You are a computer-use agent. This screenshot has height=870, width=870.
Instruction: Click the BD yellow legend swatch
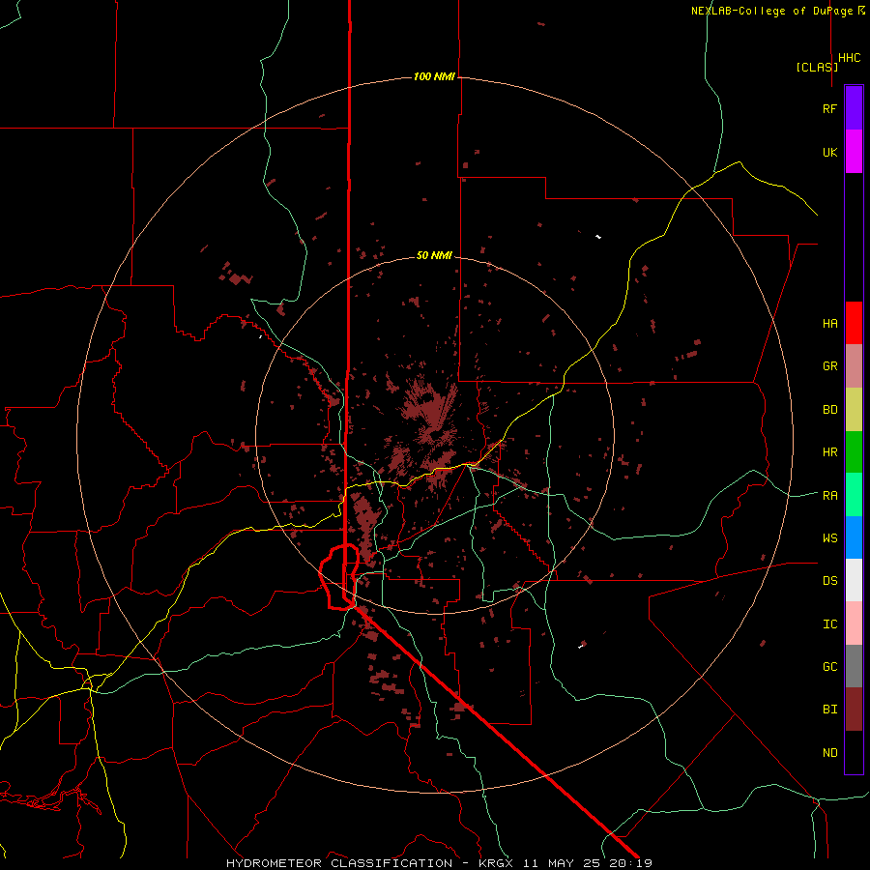(x=854, y=410)
